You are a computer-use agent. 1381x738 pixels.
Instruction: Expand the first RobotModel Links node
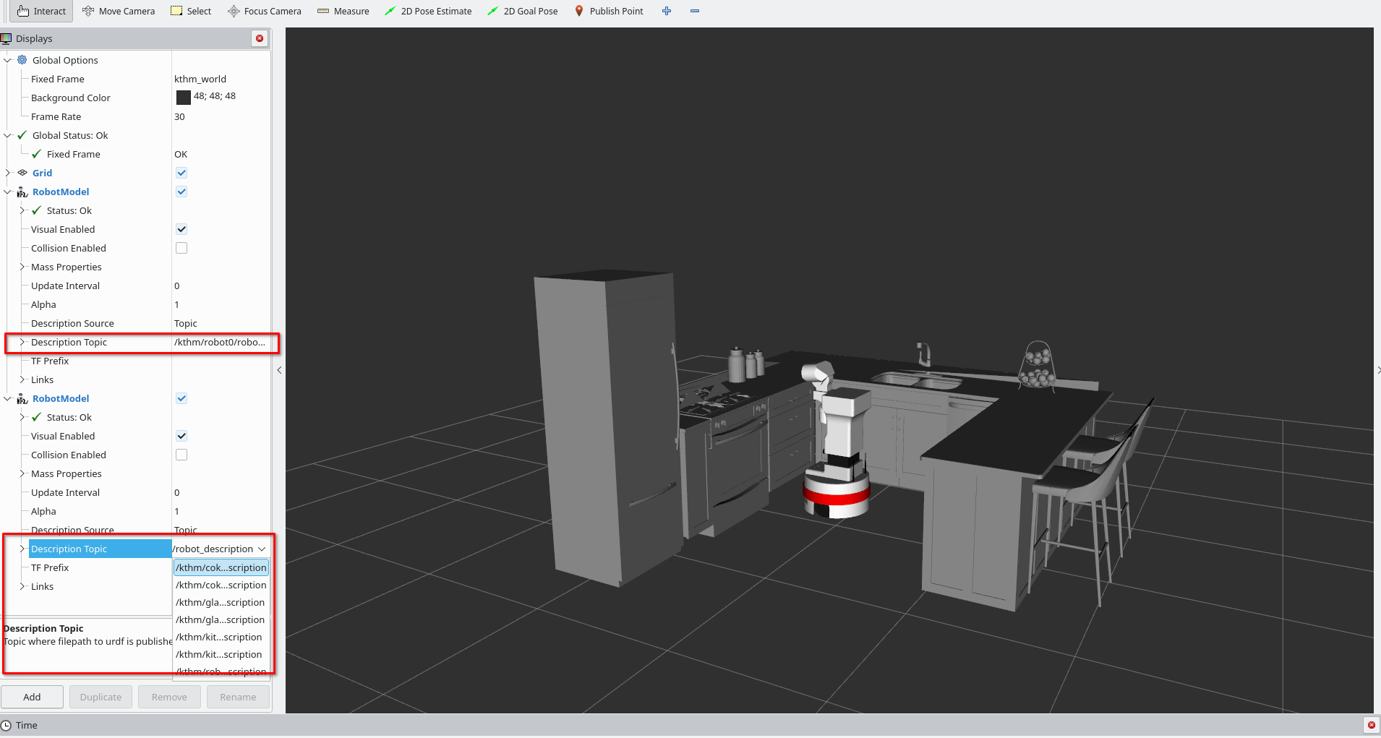pyautogui.click(x=22, y=379)
